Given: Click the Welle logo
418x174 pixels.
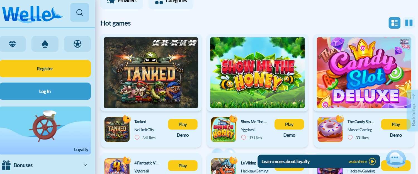Looking at the screenshot, I should tap(32, 14).
